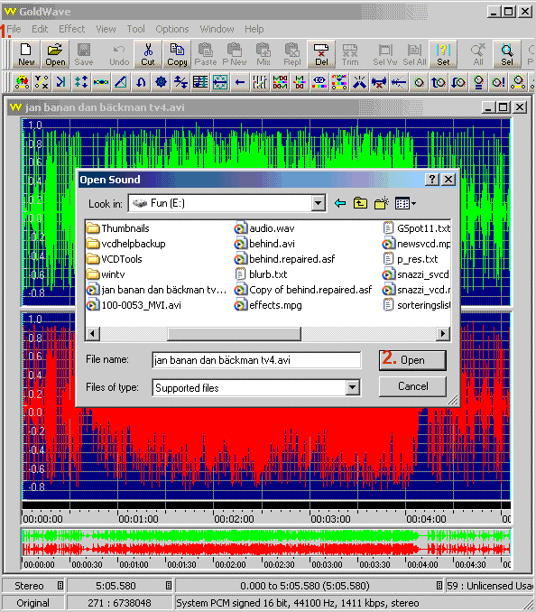Click the Set selection icon
This screenshot has height=612, width=536.
tap(443, 54)
